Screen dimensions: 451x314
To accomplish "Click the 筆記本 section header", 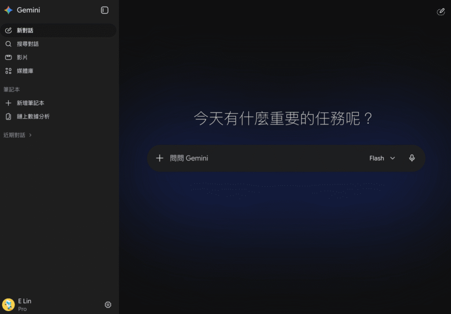I will [x=11, y=89].
